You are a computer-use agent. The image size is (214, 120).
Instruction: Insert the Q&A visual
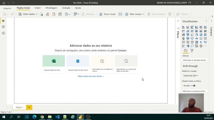(192, 46)
